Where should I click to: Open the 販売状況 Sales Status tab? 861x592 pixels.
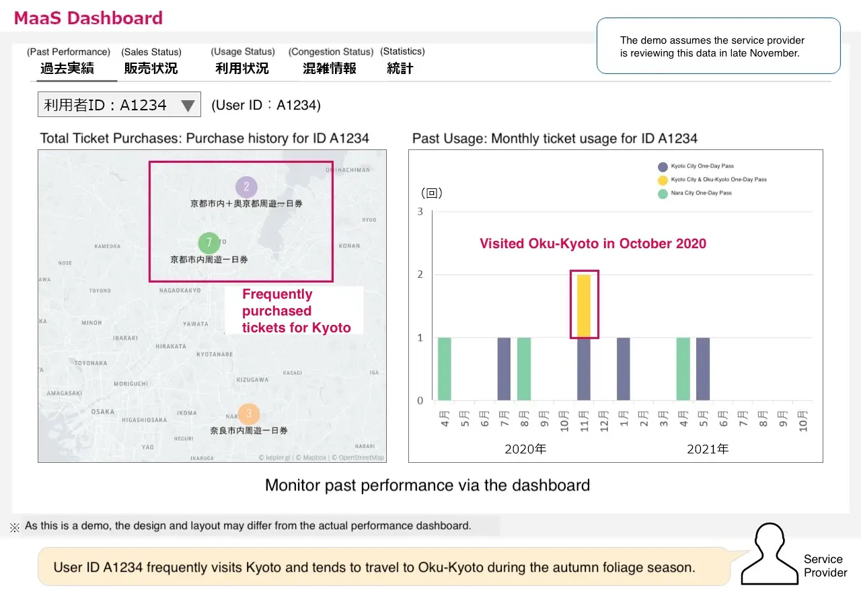(151, 68)
